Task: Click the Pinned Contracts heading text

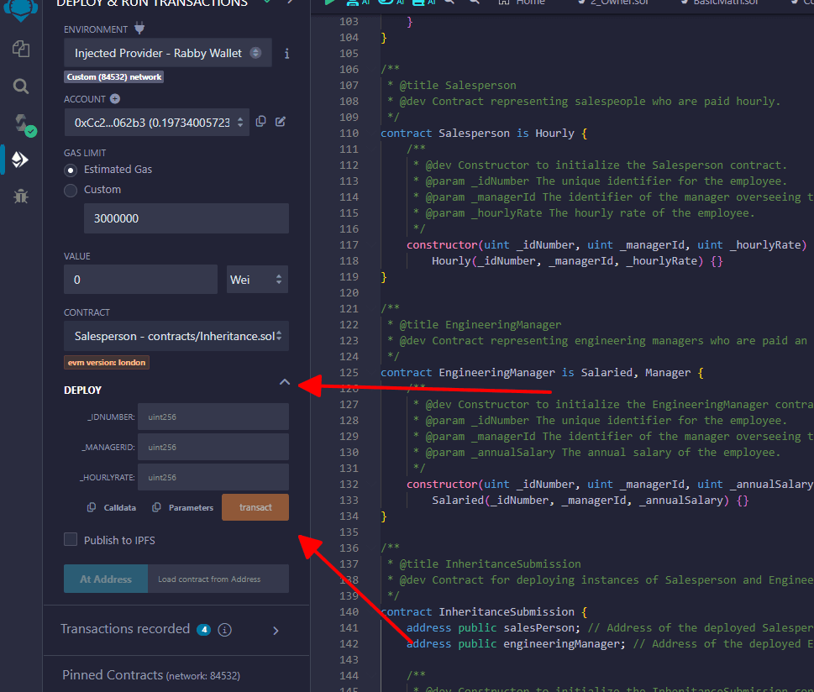Action: click(x=113, y=675)
